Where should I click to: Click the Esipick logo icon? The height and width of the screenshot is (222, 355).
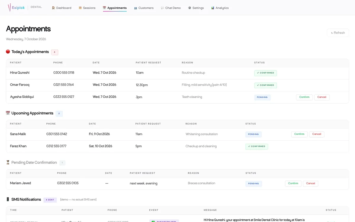pos(9,7)
